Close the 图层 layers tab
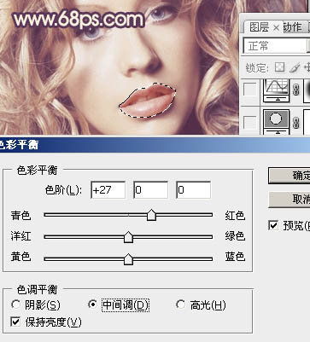Image resolution: width=310 pixels, height=342 pixels. coord(276,28)
